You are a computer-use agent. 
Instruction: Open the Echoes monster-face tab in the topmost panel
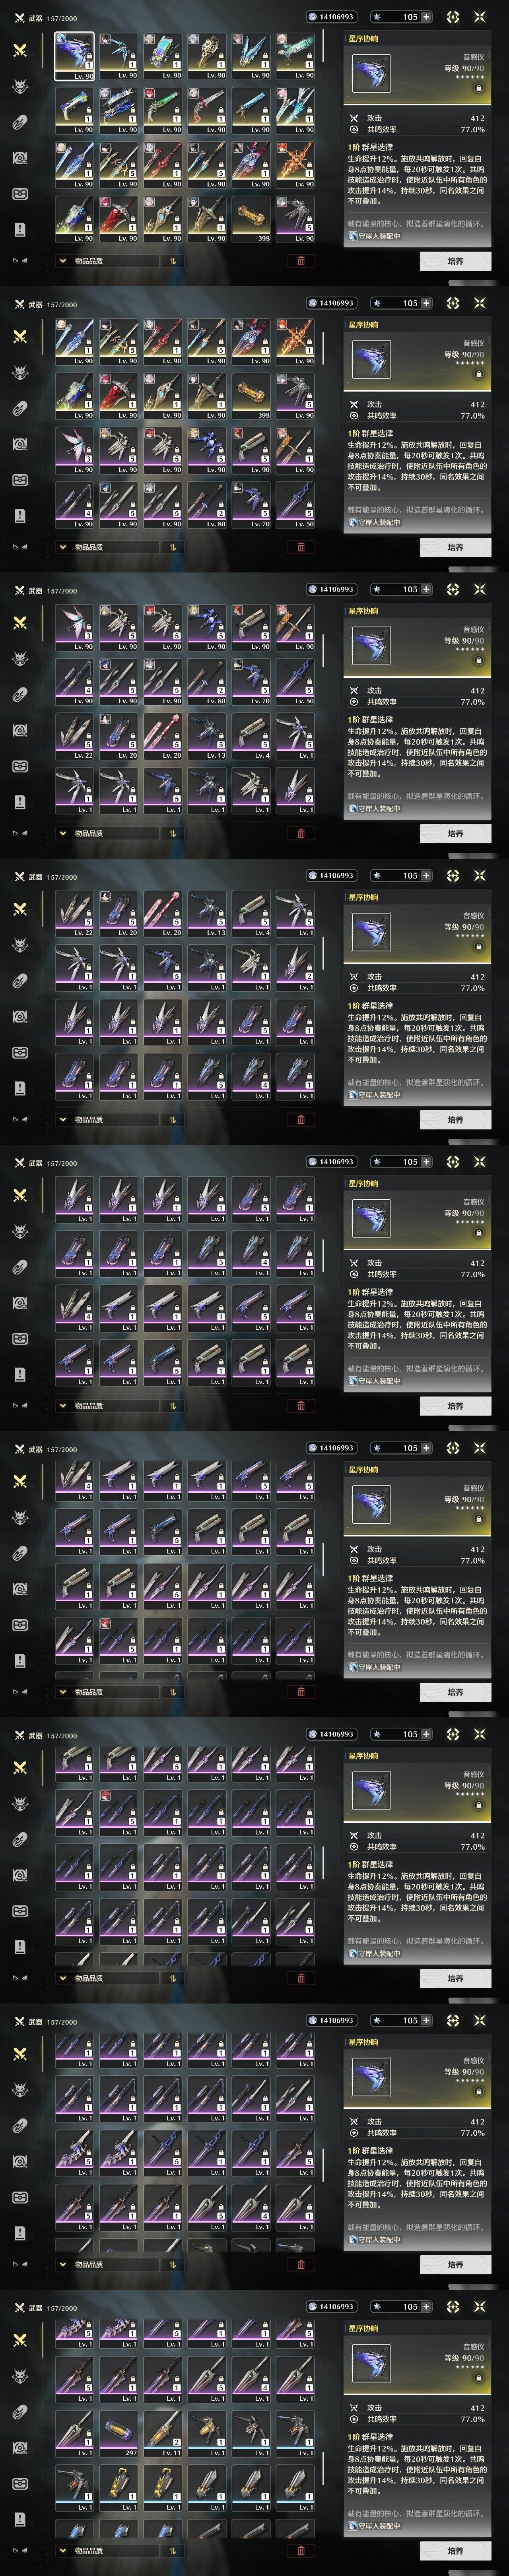20,86
